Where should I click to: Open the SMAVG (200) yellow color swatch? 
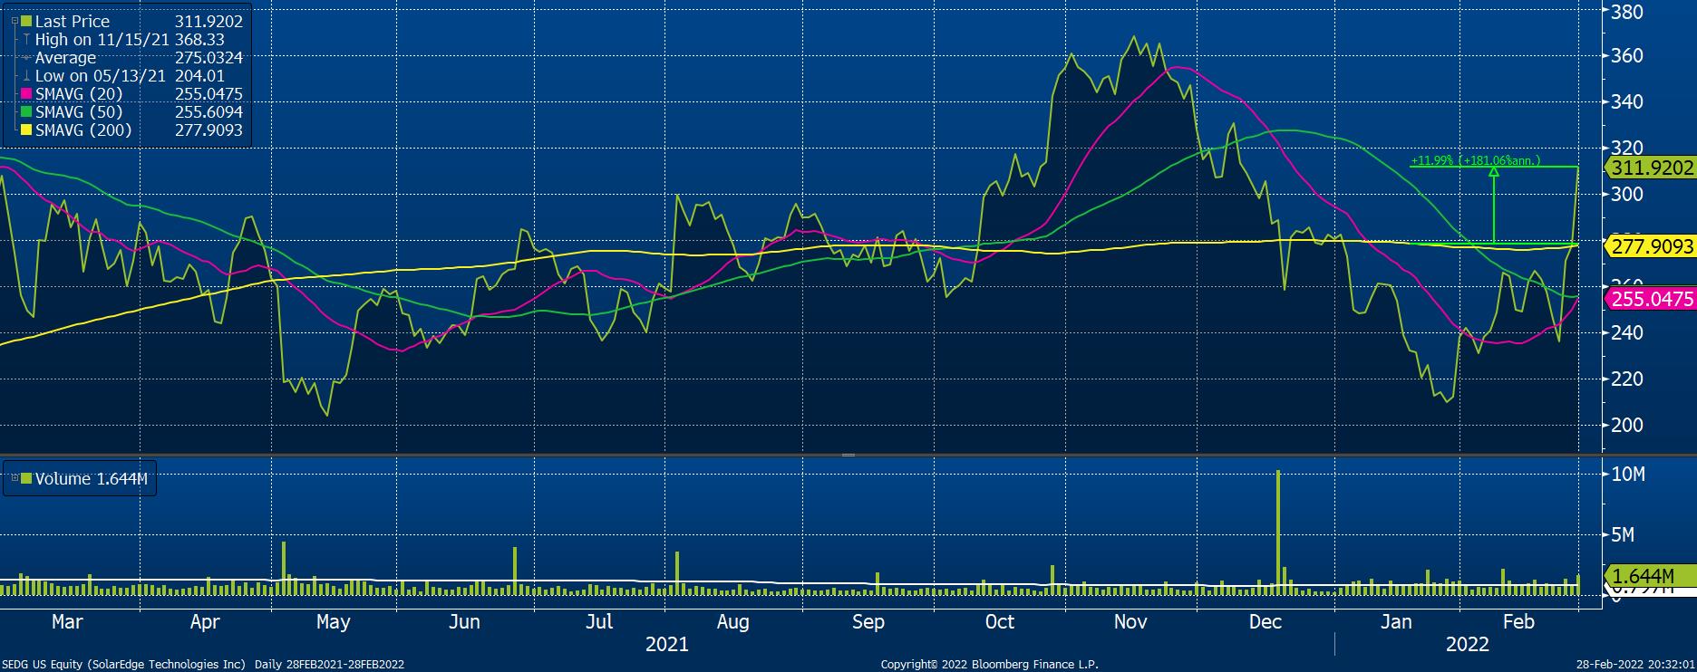pyautogui.click(x=25, y=130)
